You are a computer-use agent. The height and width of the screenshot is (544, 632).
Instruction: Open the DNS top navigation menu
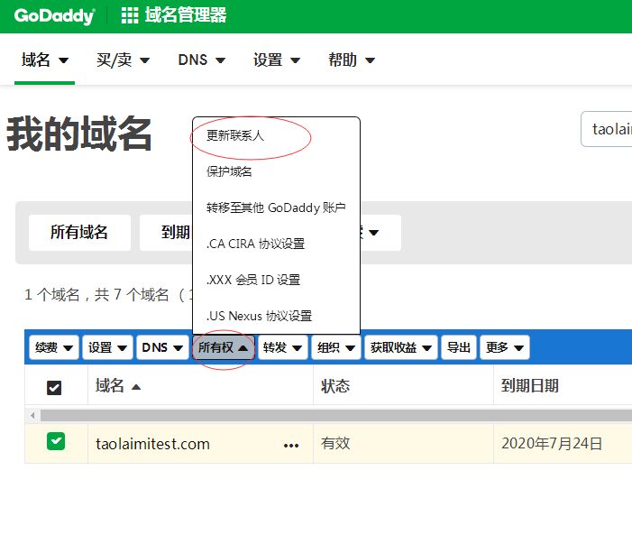(202, 60)
